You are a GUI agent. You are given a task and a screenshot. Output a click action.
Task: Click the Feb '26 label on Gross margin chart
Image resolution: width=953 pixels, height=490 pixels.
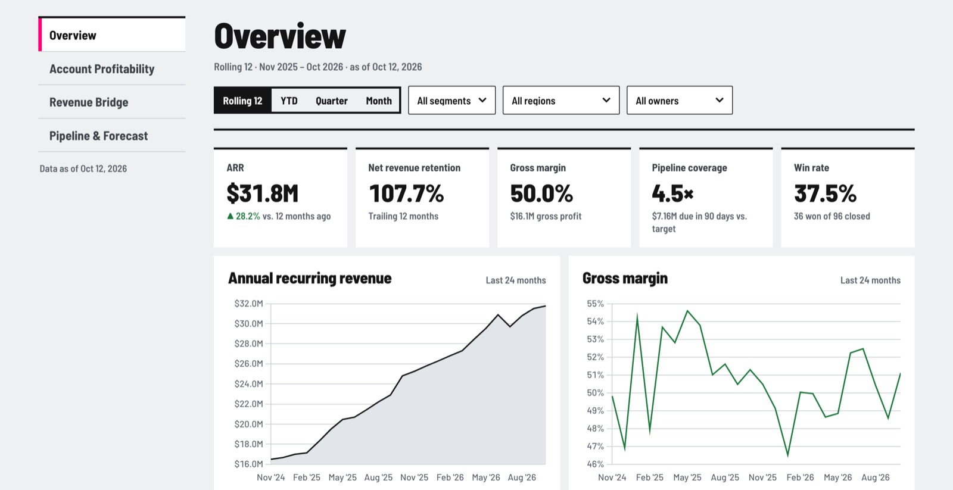[800, 477]
